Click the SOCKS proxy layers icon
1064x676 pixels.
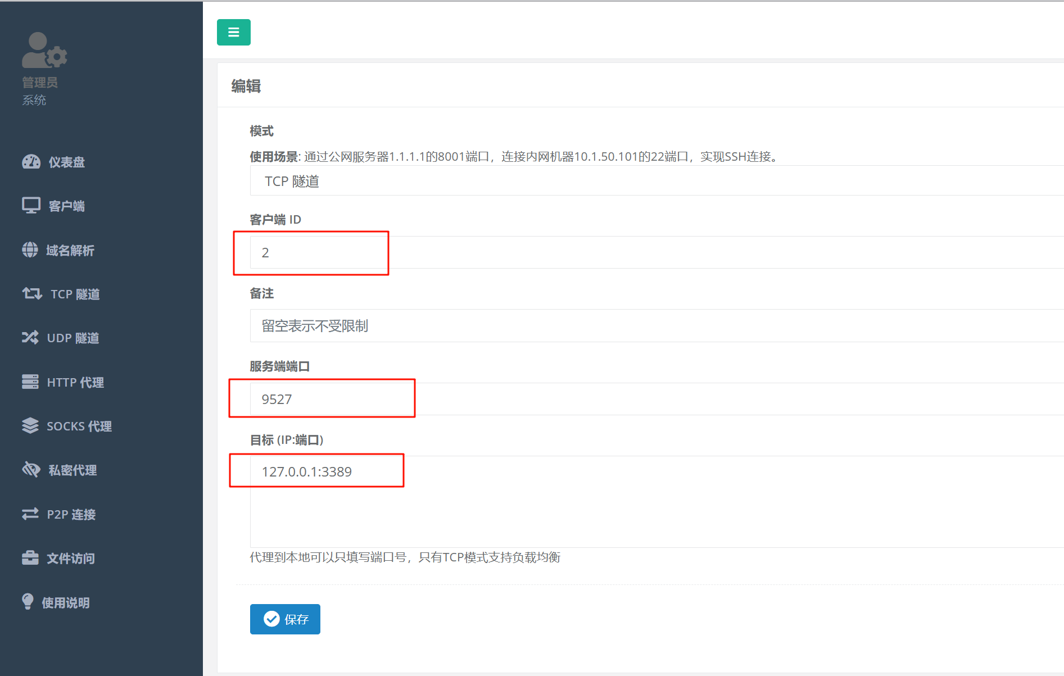(30, 426)
